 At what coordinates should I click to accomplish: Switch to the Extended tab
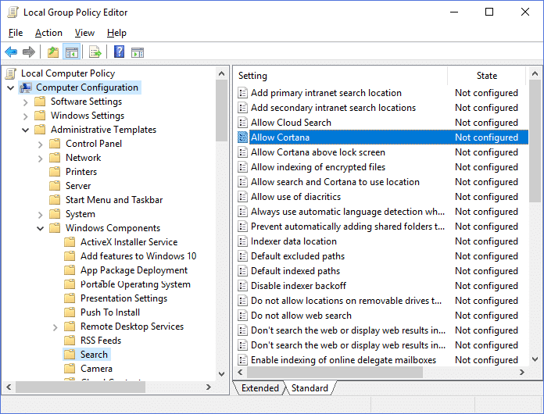[259, 388]
